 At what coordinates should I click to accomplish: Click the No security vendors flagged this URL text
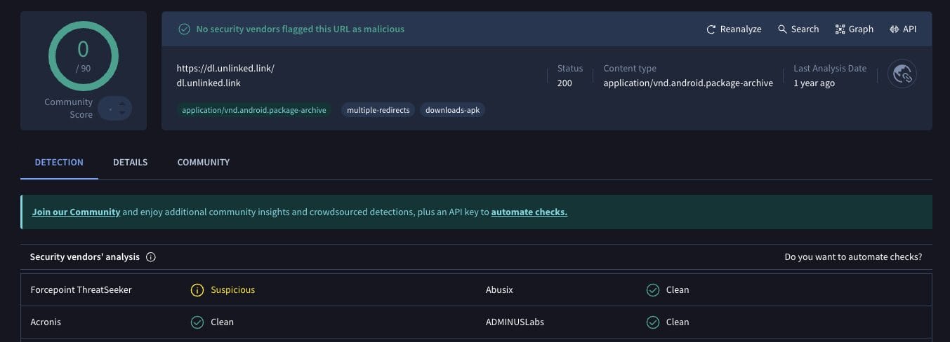coord(300,29)
